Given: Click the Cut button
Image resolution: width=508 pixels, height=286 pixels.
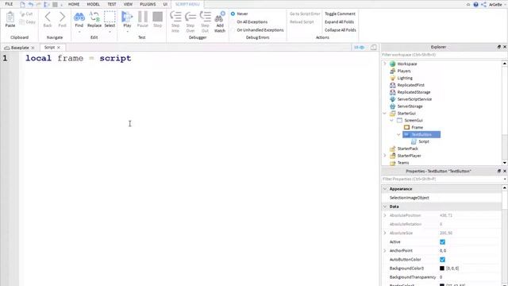Looking at the screenshot, I should point(26,14).
